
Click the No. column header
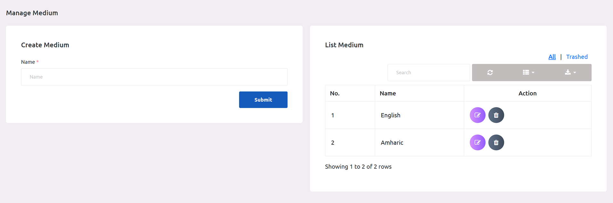(335, 93)
